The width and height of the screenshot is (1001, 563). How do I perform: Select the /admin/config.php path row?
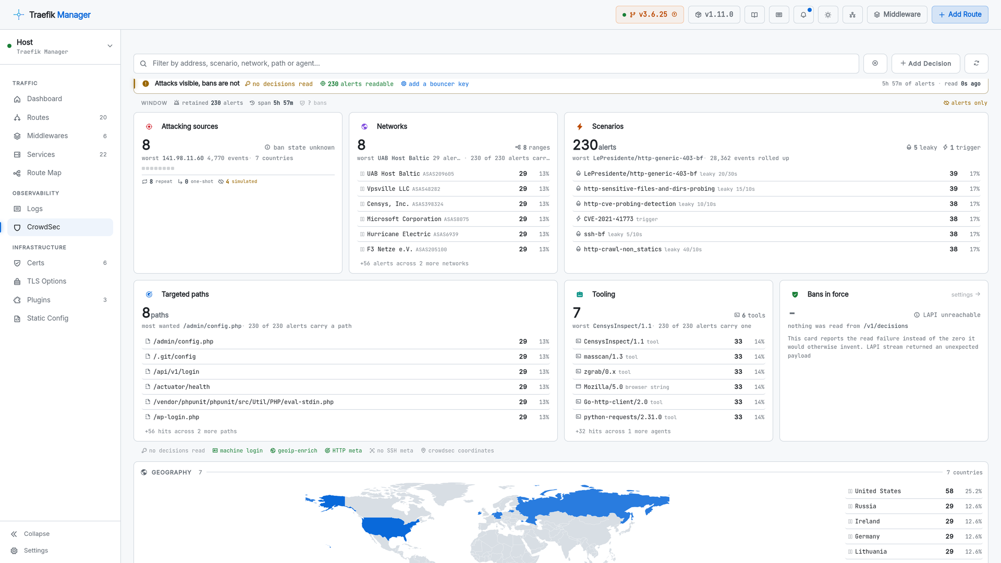[346, 341]
